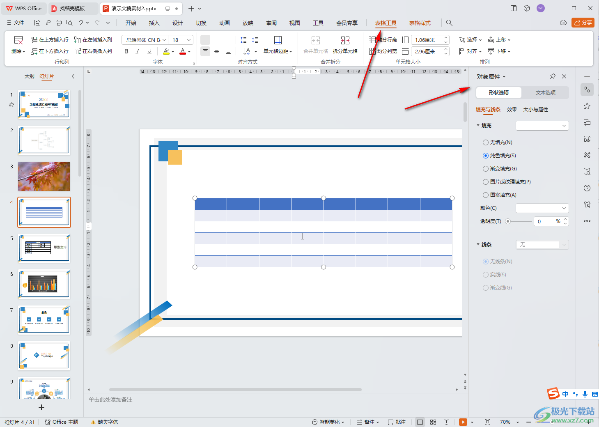Open the Table Tools ribbon tab
Image resolution: width=599 pixels, height=427 pixels.
(386, 23)
